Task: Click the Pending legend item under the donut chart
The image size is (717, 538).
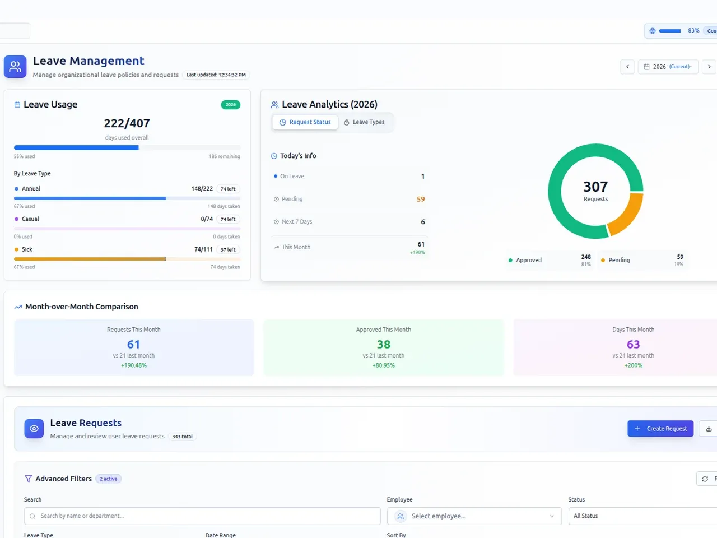Action: [642, 261]
